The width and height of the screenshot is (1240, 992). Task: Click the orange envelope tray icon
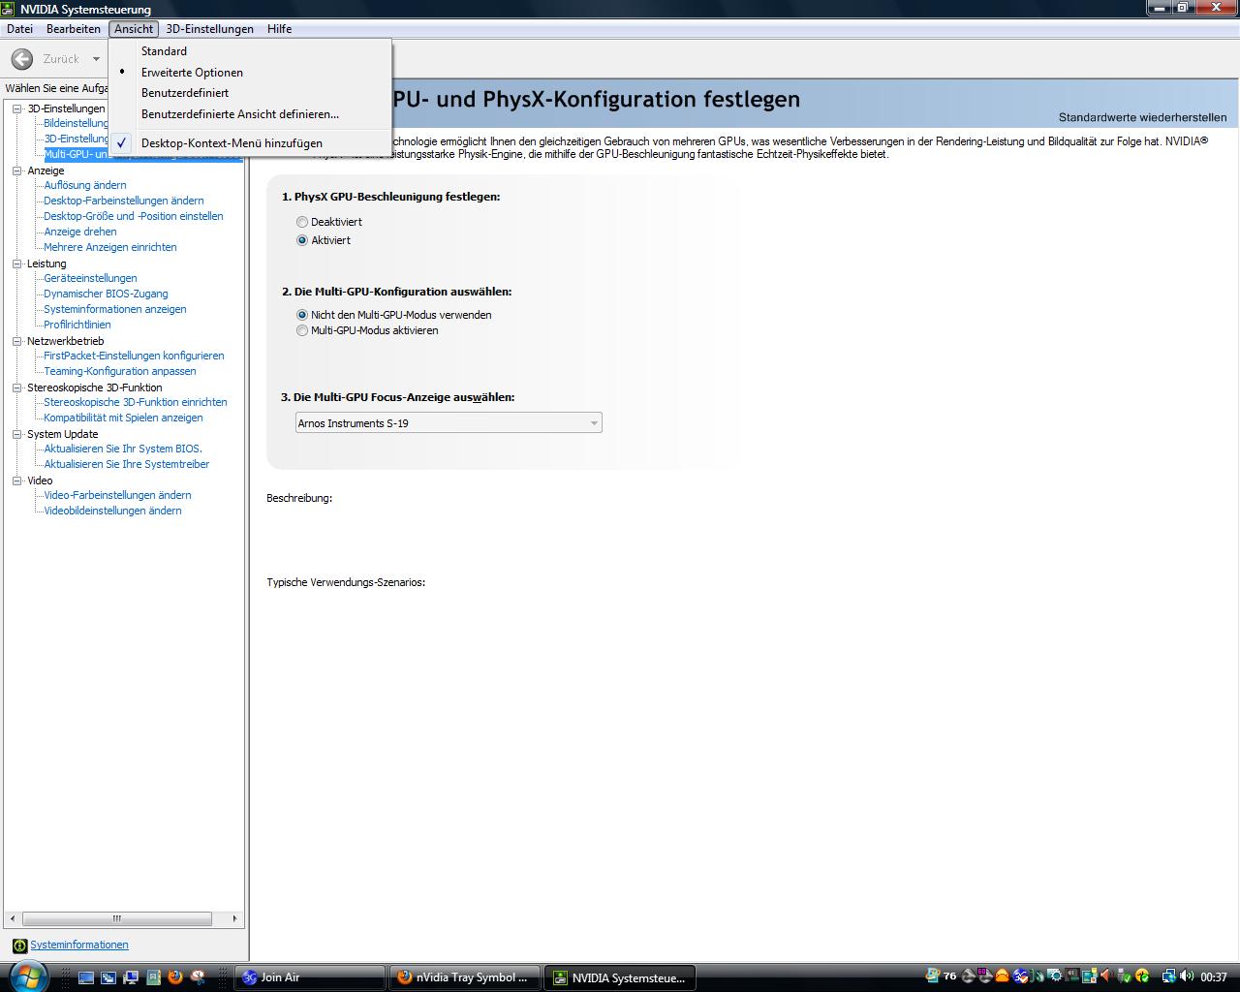(1002, 976)
